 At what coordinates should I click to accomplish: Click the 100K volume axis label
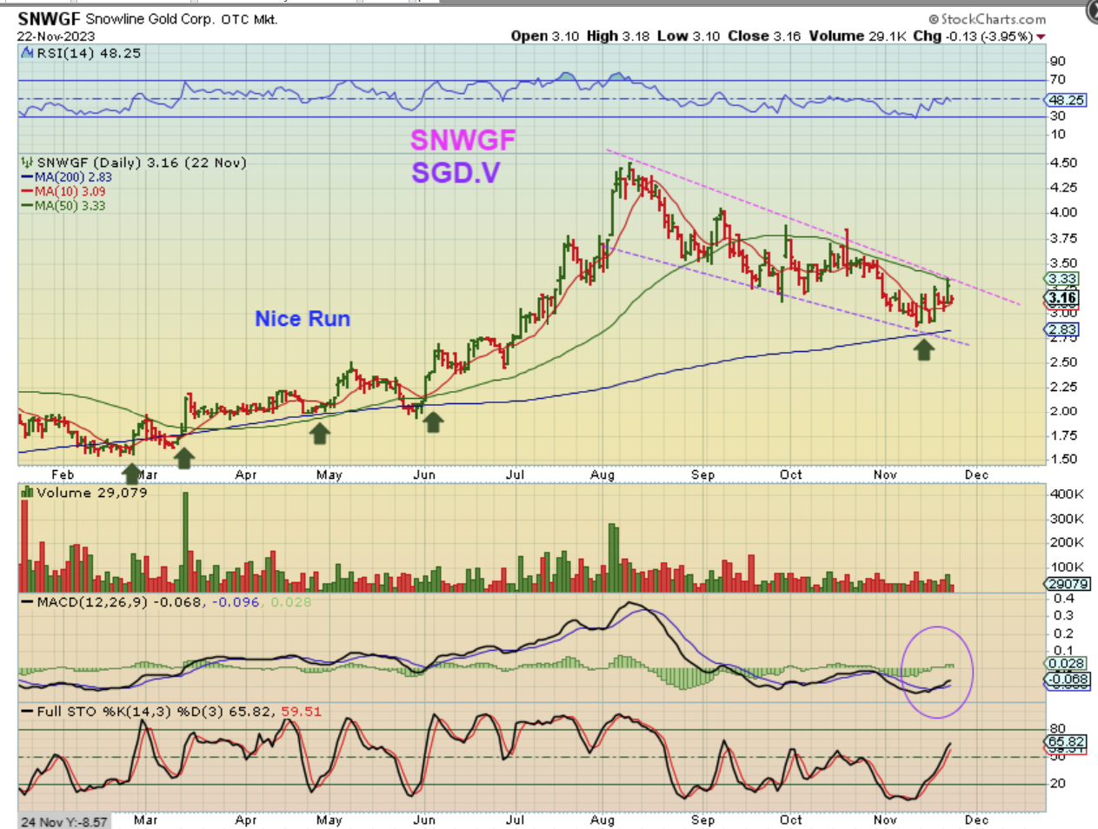point(1067,567)
